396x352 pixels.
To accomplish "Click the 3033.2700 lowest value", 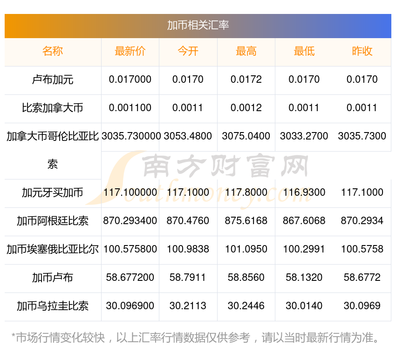I will click(304, 136).
